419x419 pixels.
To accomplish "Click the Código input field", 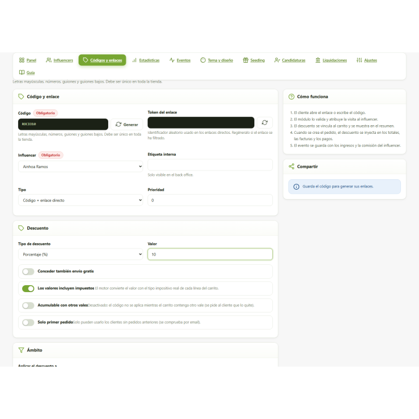I will (x=63, y=125).
